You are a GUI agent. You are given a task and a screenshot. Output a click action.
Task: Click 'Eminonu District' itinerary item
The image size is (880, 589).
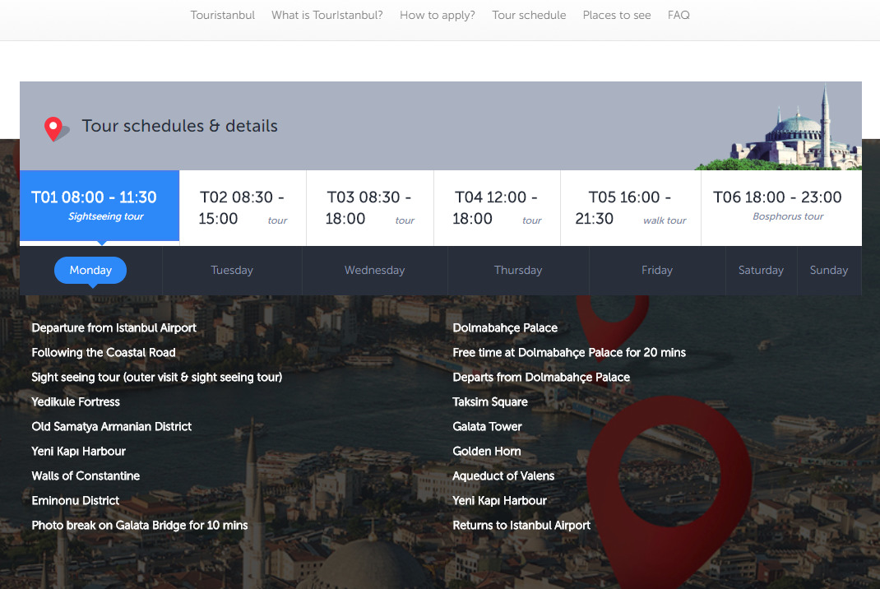[x=75, y=501]
